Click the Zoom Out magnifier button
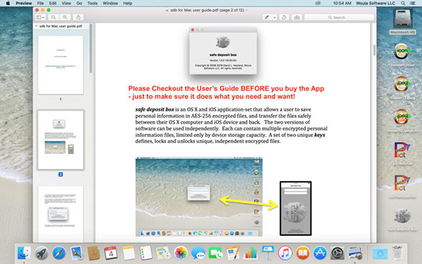 [53, 17]
